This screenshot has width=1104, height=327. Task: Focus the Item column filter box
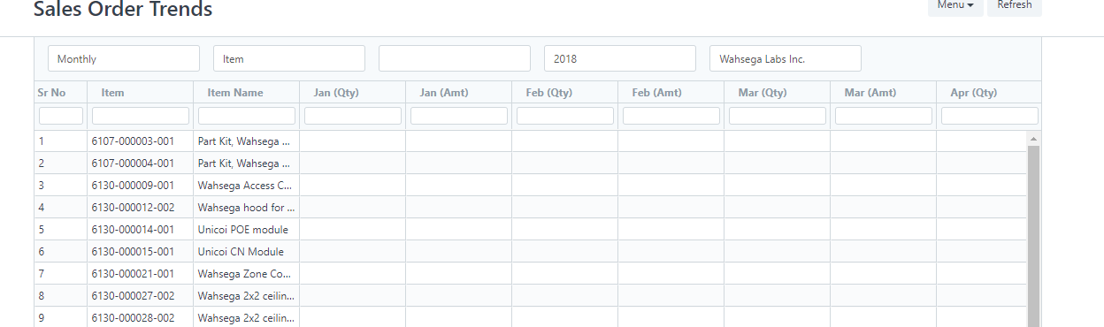click(x=141, y=116)
